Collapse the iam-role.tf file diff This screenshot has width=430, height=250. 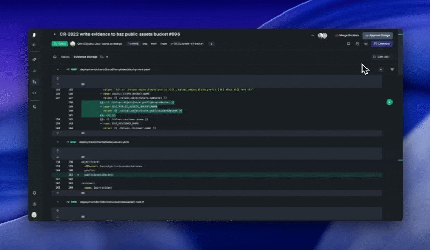point(58,201)
